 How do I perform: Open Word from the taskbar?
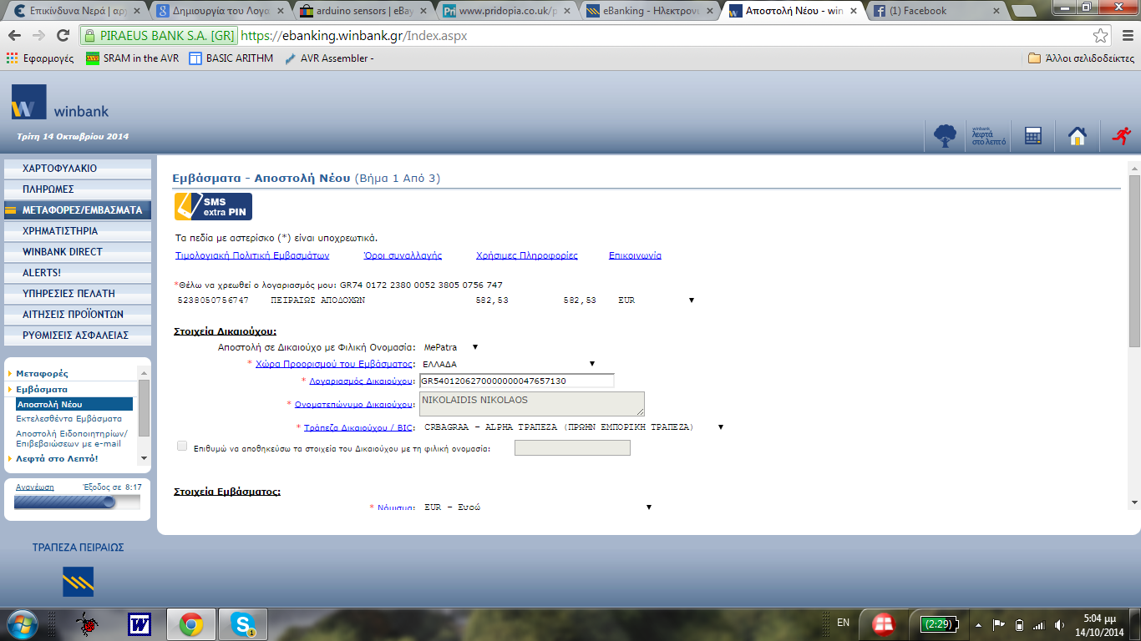click(139, 623)
